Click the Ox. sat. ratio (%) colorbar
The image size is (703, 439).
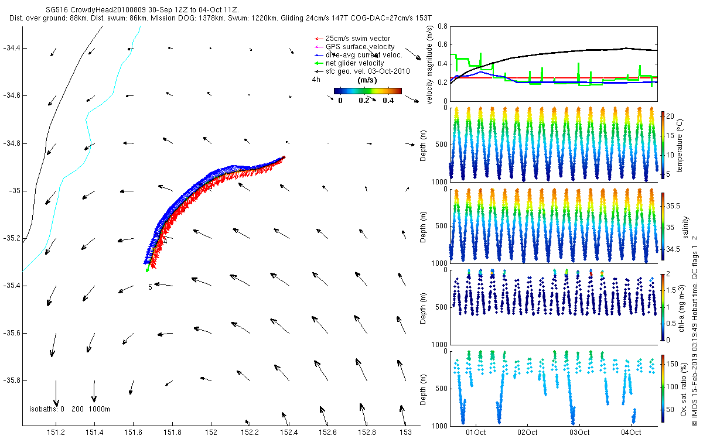coord(663,387)
